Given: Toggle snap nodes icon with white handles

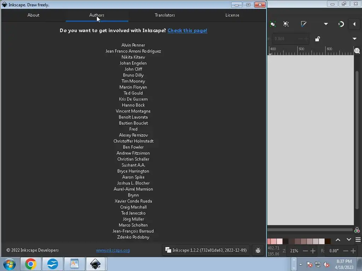Looking at the screenshot, I should click(x=286, y=24).
